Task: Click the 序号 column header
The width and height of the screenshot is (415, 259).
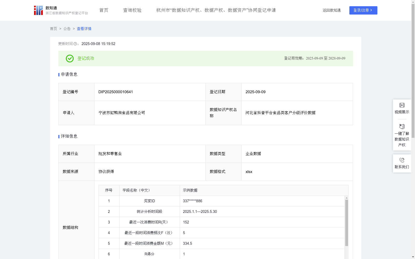Action: 109,190
